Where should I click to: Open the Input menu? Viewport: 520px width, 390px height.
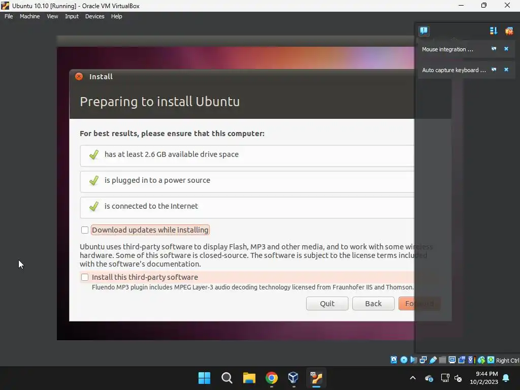click(72, 16)
